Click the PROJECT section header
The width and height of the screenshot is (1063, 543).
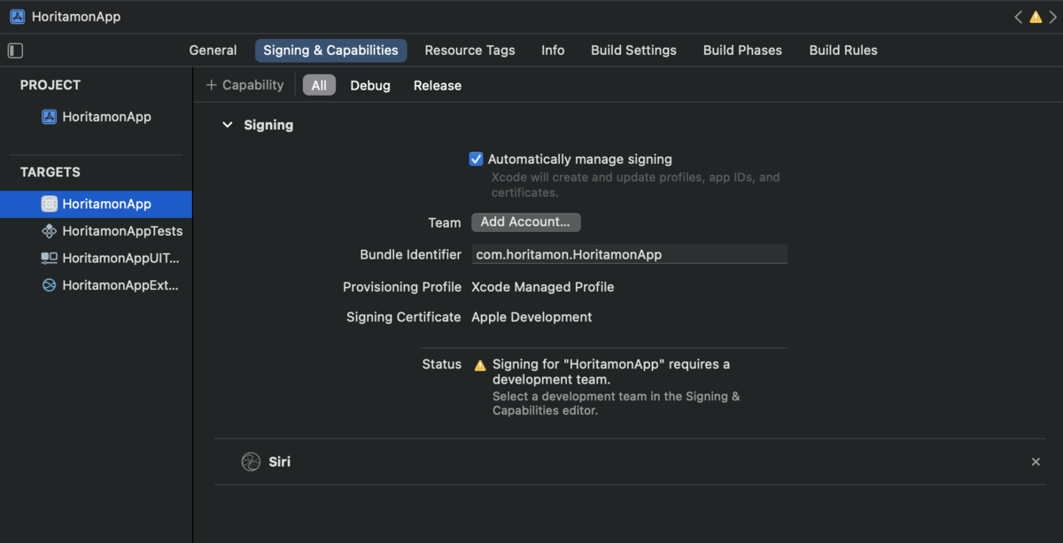[x=50, y=85]
